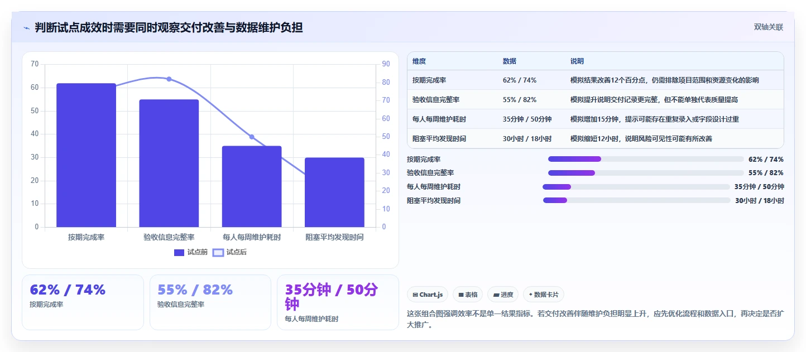Click the 阻塞平均发现时间 bar in chart
This screenshot has height=352, width=806.
[334, 192]
